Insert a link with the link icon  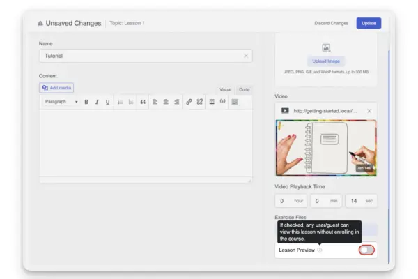click(x=189, y=102)
